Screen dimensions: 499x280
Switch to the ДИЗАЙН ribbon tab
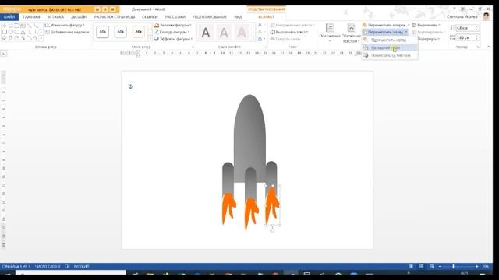79,17
